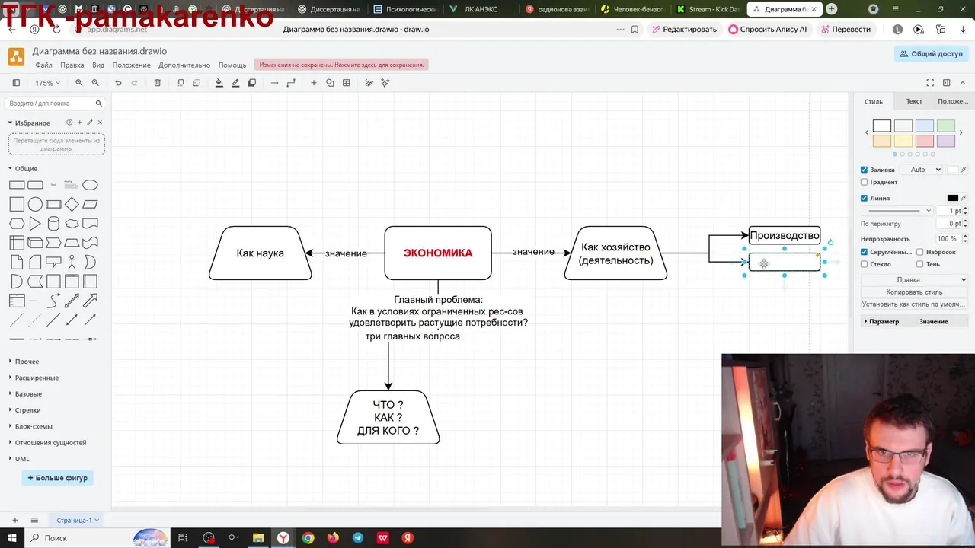
Task: Click the zoom out magnifier icon
Action: click(95, 83)
